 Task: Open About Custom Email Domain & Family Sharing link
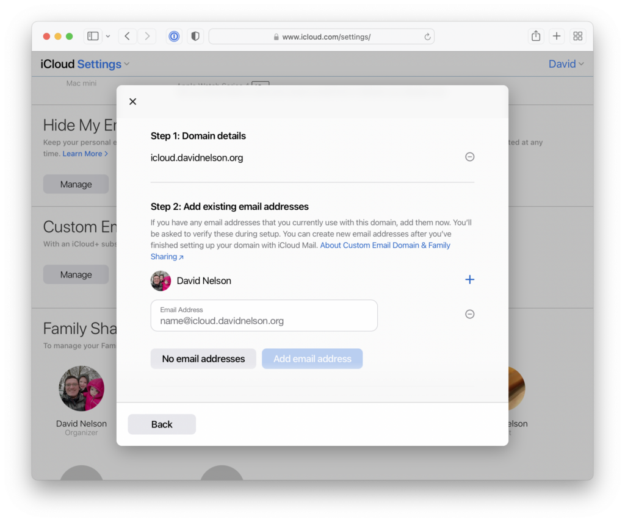(x=300, y=251)
